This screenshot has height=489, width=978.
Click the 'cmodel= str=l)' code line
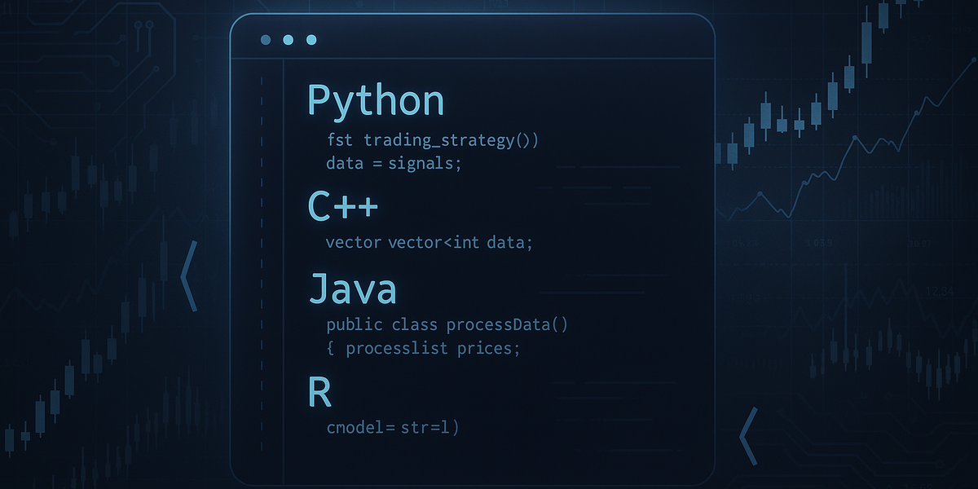(x=392, y=426)
